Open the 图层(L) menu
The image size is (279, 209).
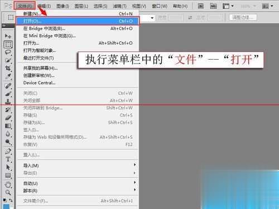81,6
